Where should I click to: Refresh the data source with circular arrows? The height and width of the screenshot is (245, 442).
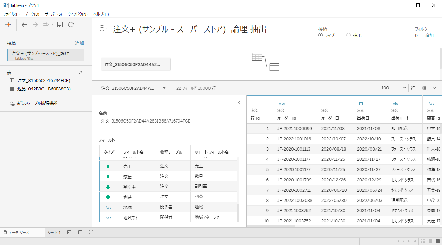71,24
